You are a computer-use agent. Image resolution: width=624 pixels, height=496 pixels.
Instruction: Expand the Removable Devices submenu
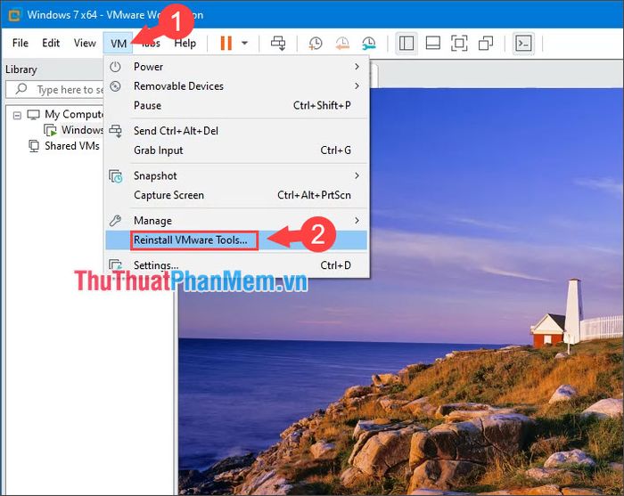click(236, 85)
